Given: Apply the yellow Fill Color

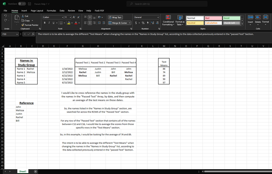Looking at the screenshot, I should click(x=69, y=23).
